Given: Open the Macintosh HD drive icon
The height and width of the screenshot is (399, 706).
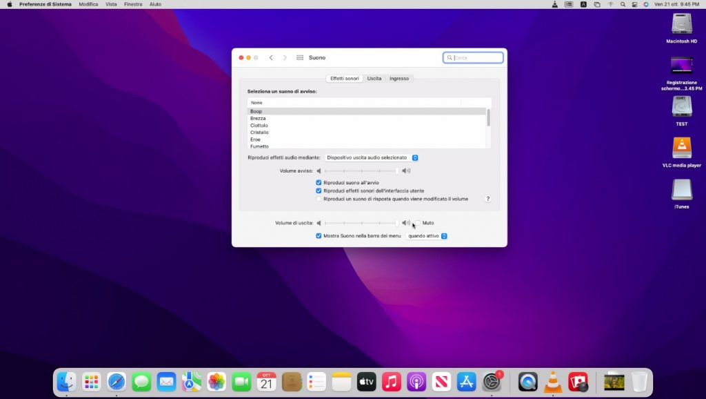Looking at the screenshot, I should pyautogui.click(x=681, y=24).
